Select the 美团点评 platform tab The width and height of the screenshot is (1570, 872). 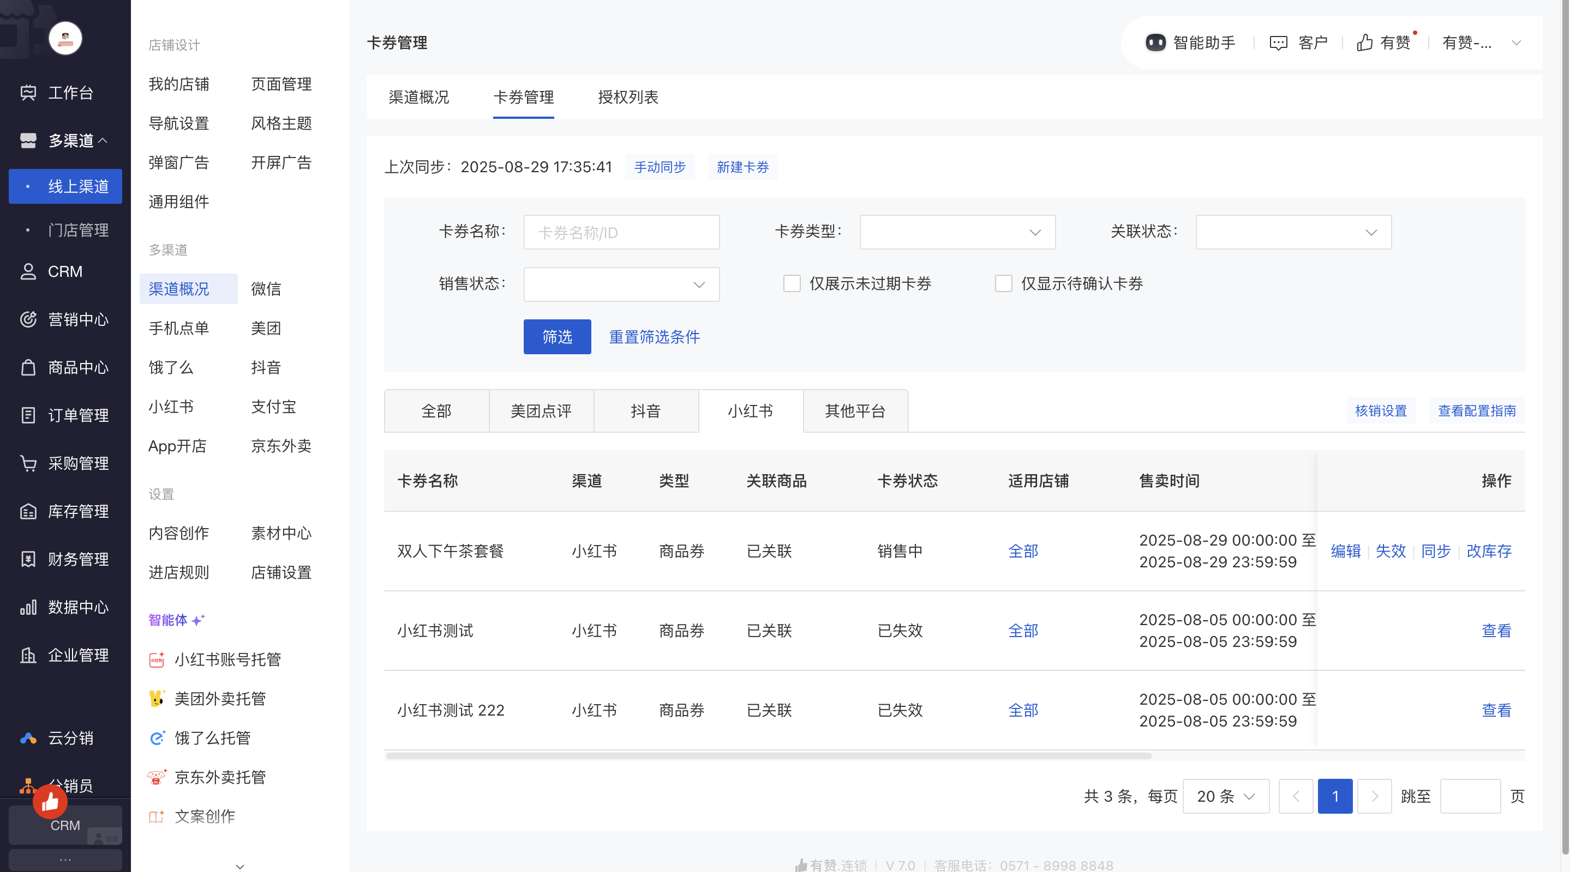(x=541, y=411)
